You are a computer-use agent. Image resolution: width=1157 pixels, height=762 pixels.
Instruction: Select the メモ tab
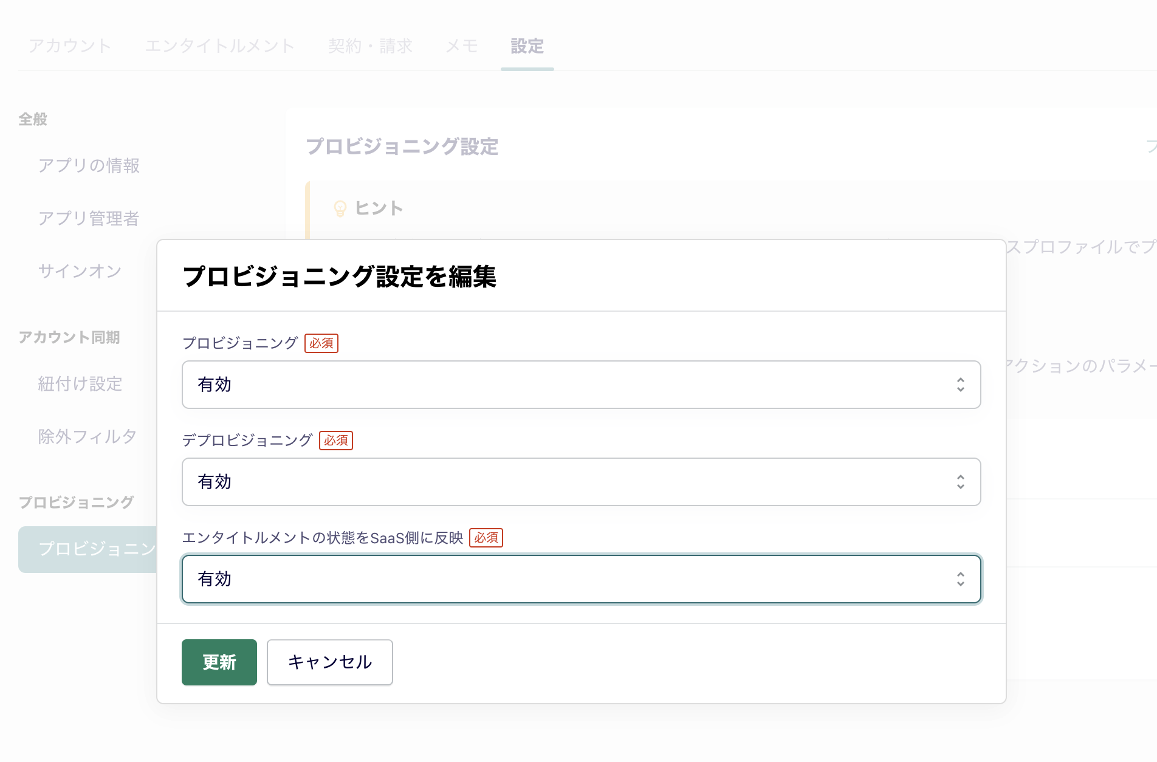[x=462, y=46]
